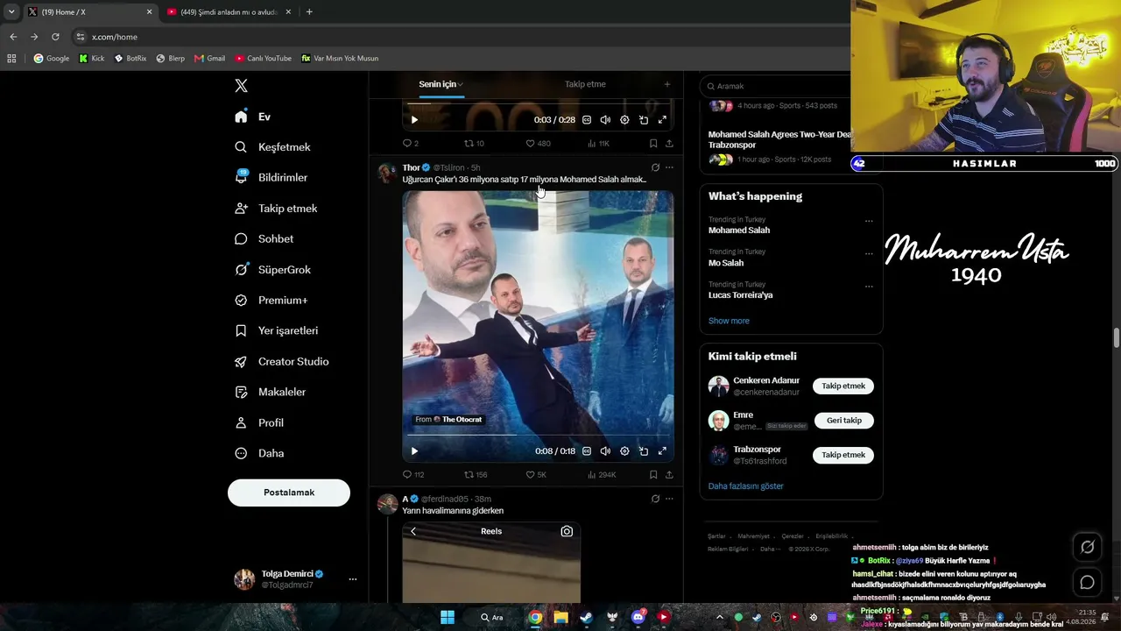Open camera icon in Reels preview

click(567, 531)
